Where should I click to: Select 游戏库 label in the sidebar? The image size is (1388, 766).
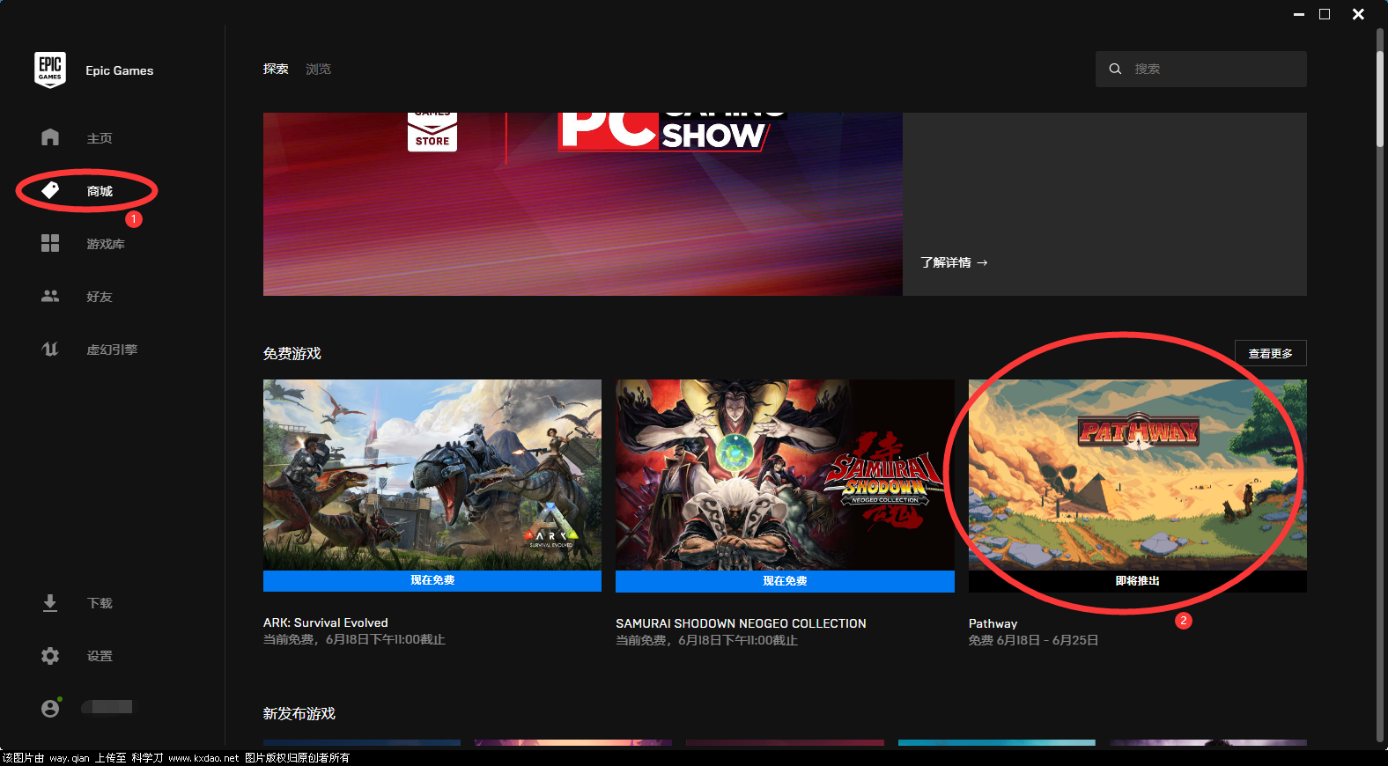click(106, 244)
